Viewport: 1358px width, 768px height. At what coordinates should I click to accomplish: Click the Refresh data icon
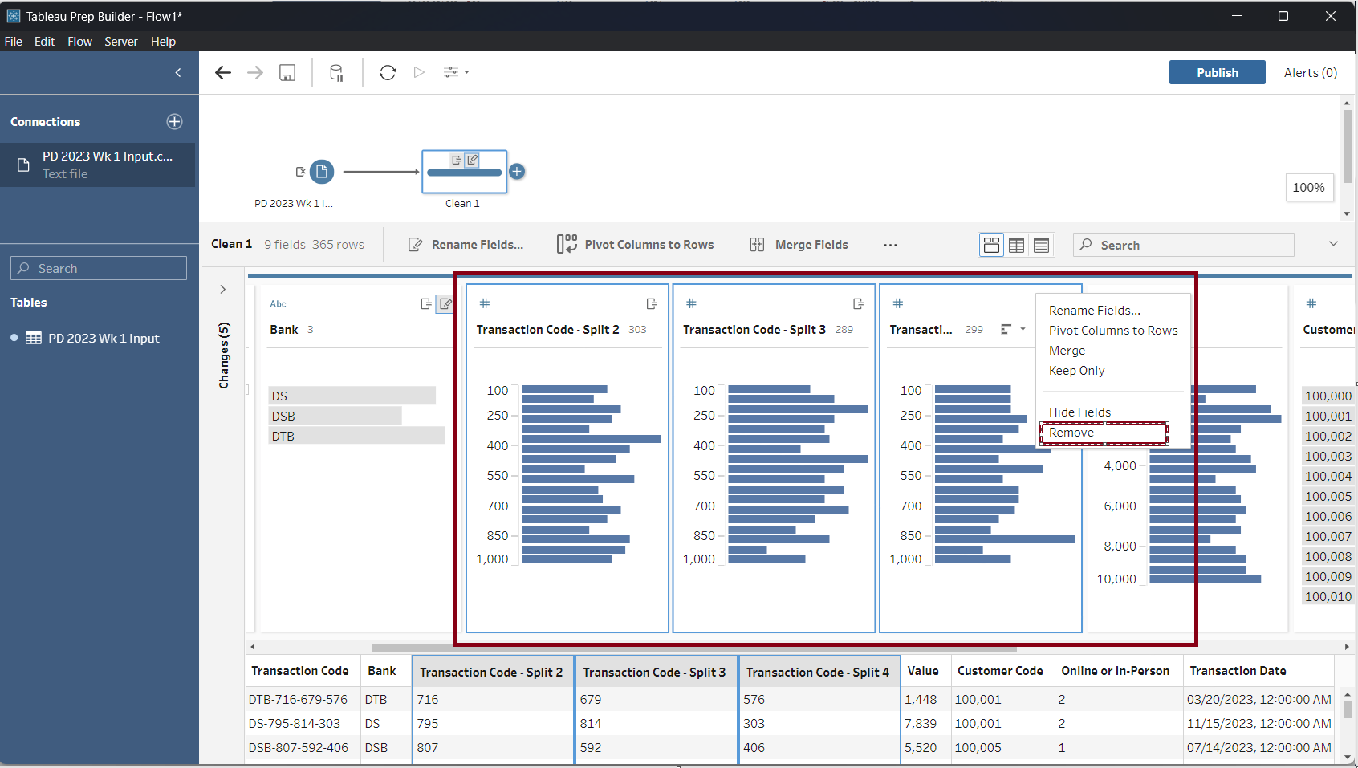388,73
